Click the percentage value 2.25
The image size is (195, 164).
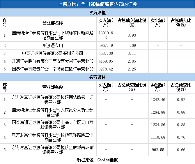(132, 69)
